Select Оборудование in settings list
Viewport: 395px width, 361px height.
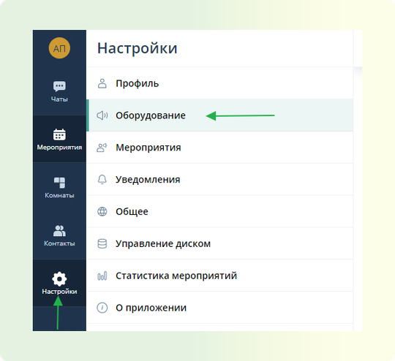(x=219, y=115)
